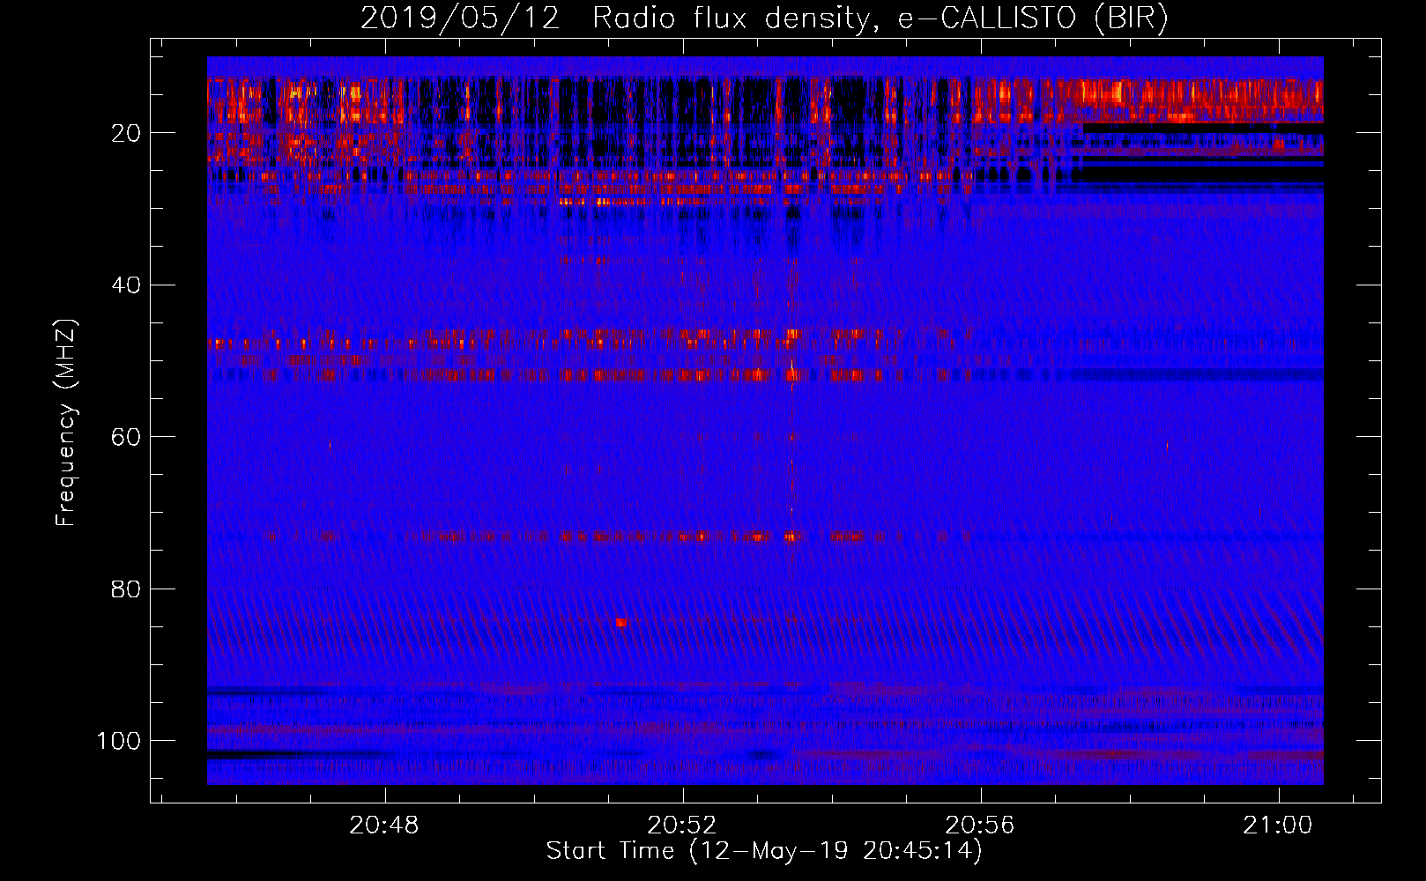Click the time tick label 20:48
Image resolution: width=1426 pixels, height=881 pixels.
point(384,825)
